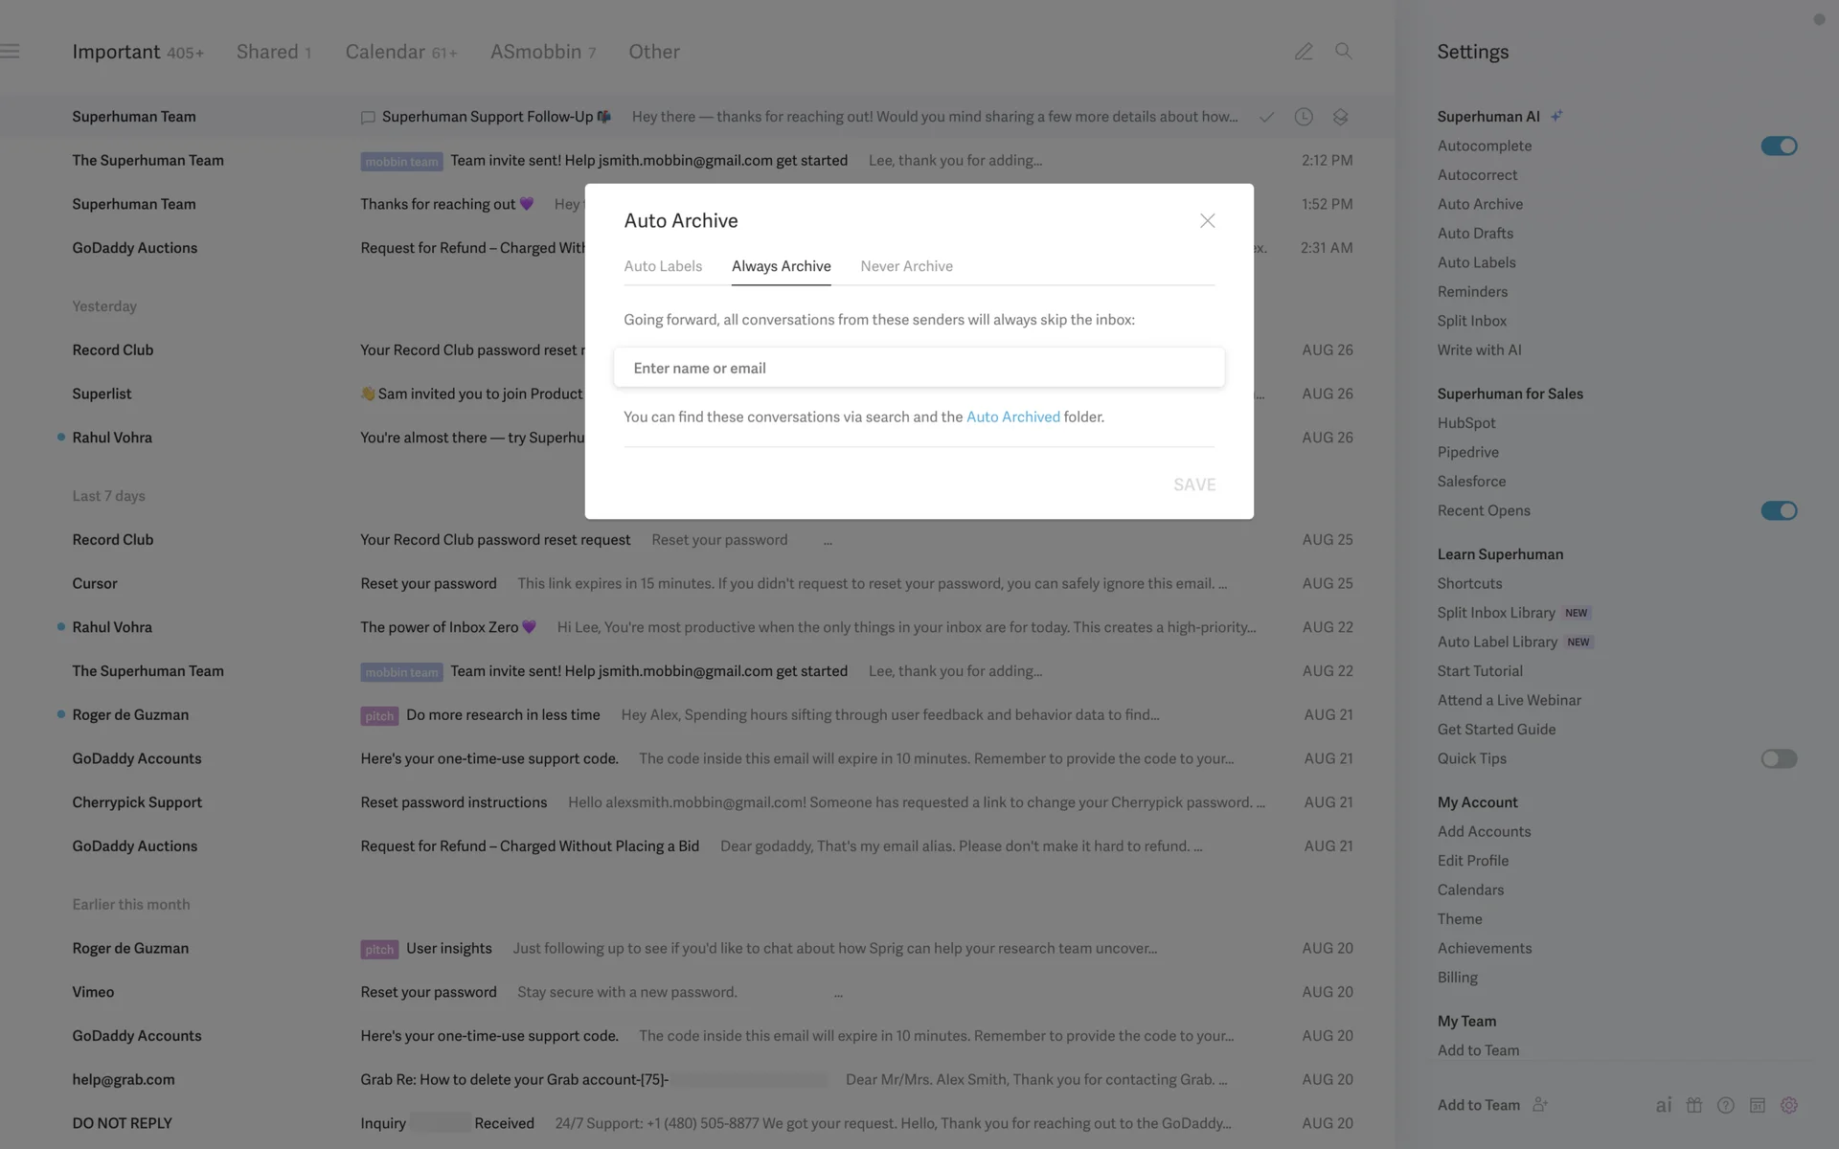Switch to the Never Archive tab
Viewport: 1839px width, 1149px height.
906,266
